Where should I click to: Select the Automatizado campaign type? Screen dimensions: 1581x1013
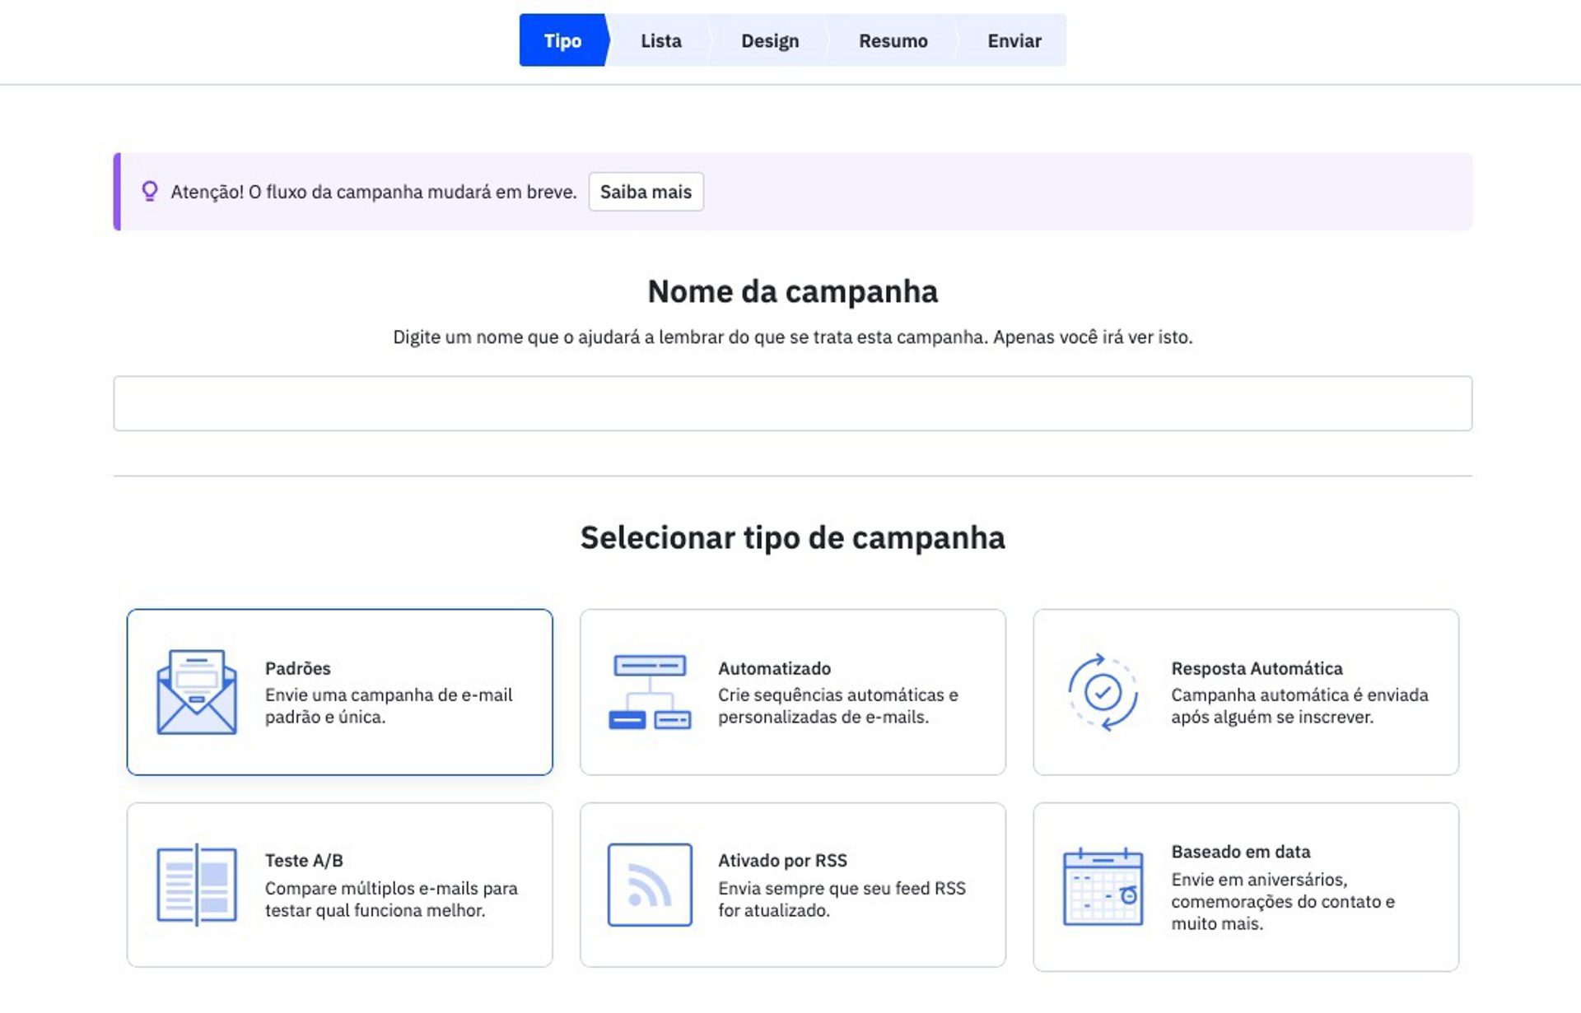tap(792, 691)
